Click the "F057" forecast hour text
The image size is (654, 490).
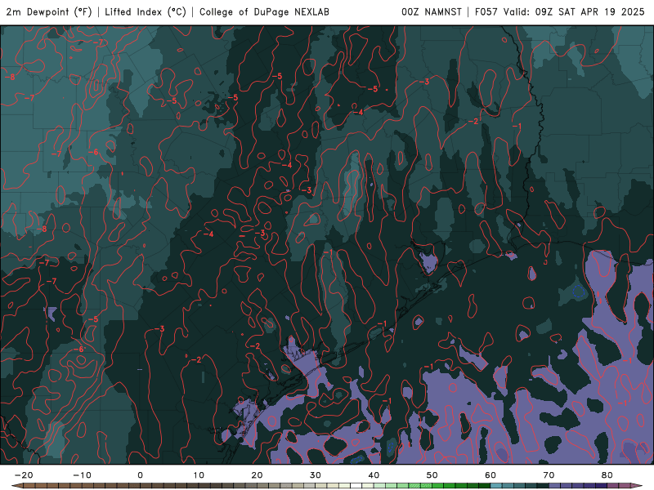(486, 12)
